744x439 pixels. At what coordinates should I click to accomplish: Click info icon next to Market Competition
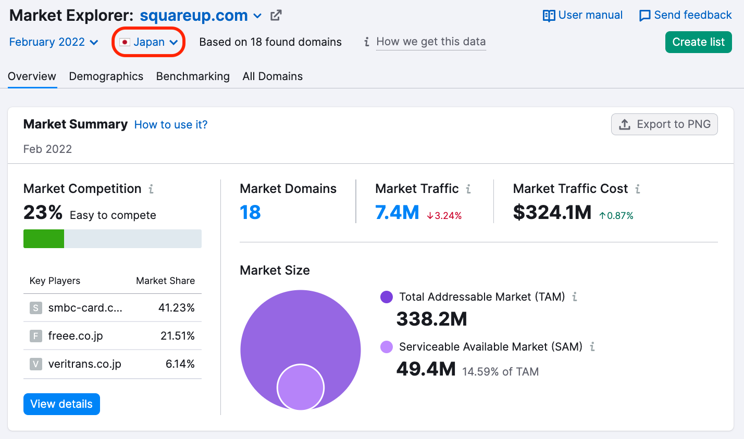tap(151, 189)
